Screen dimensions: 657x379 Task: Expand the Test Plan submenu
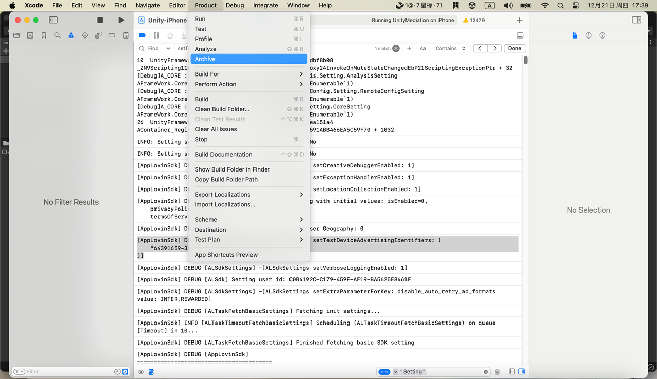[x=249, y=240]
